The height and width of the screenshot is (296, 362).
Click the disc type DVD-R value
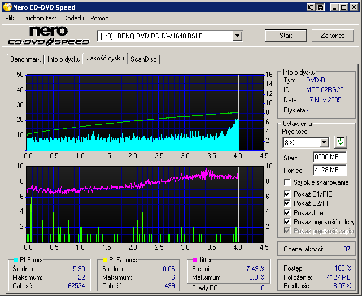click(316, 80)
